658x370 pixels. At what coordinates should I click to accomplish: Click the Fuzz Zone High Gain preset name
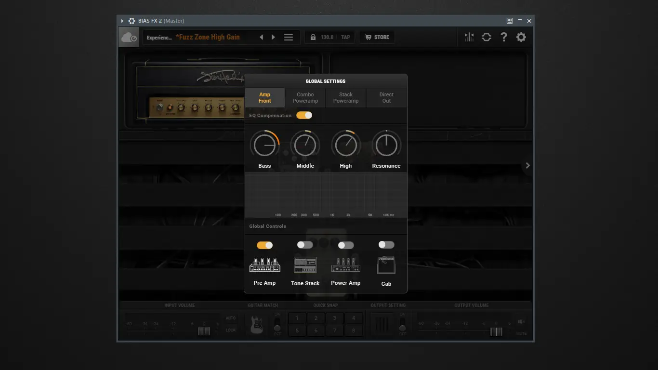click(208, 37)
